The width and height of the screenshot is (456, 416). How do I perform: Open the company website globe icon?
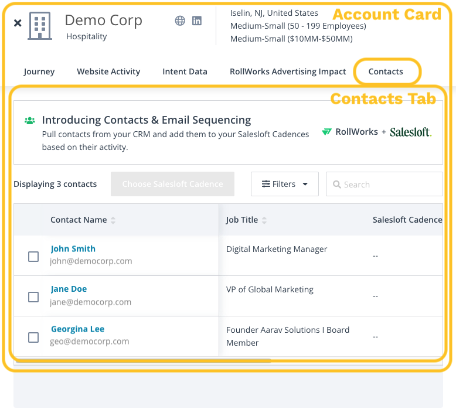[x=180, y=21]
